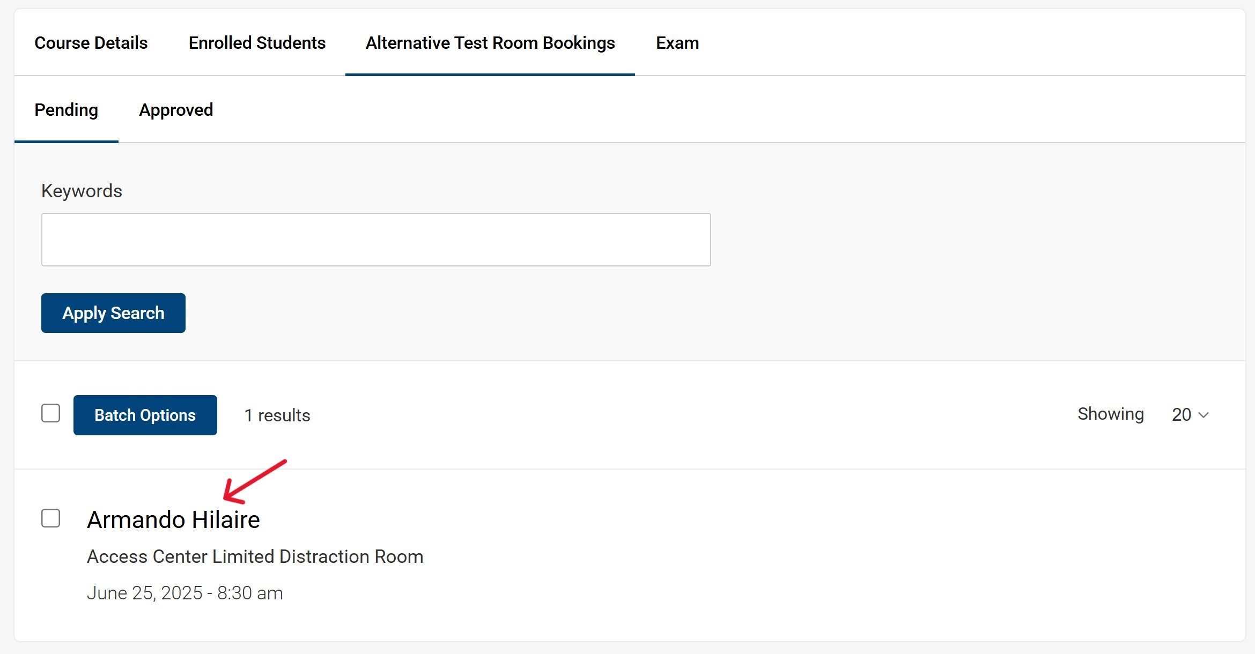The width and height of the screenshot is (1255, 654).
Task: Select Alternative Test Room Bookings tab
Action: [490, 43]
